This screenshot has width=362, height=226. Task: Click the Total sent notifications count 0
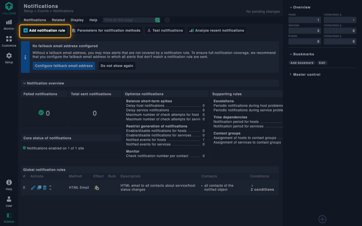pyautogui.click(x=95, y=113)
